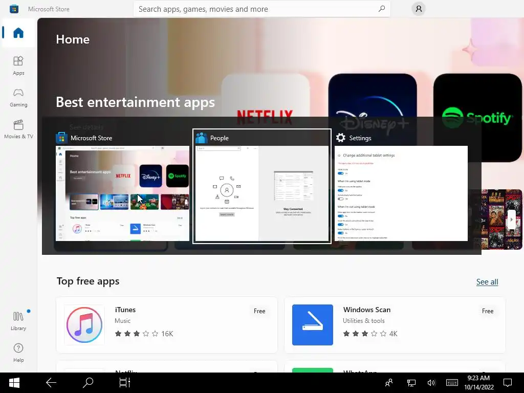
Task: Click the Best entertainment apps heading
Action: [x=135, y=102]
